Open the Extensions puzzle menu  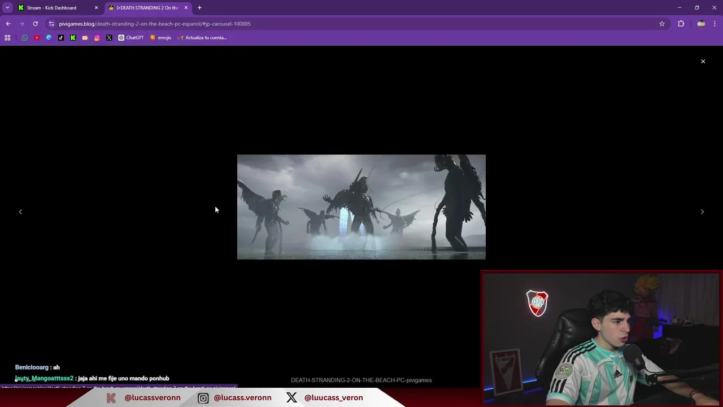click(681, 24)
